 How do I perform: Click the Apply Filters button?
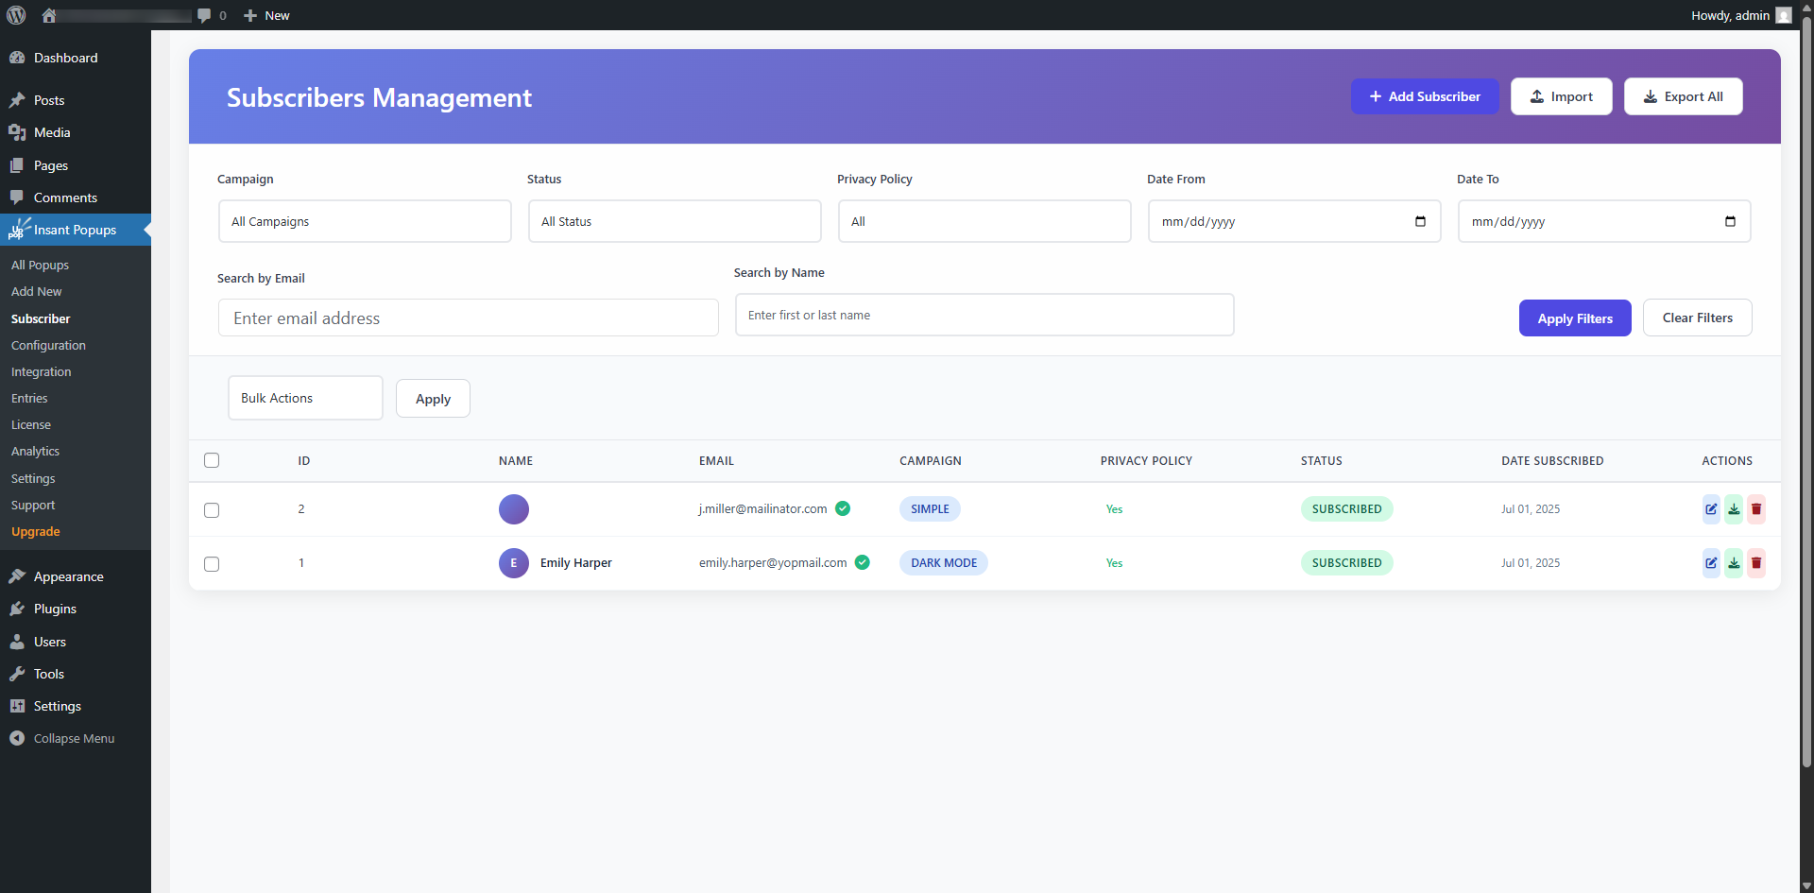(1574, 318)
